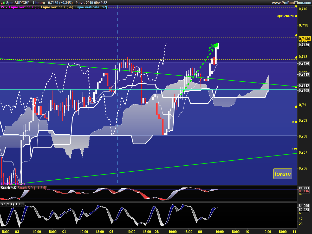Click the '11' date marker on time axis
Image resolution: width=312 pixels, height=234 pixels.
tap(295, 231)
